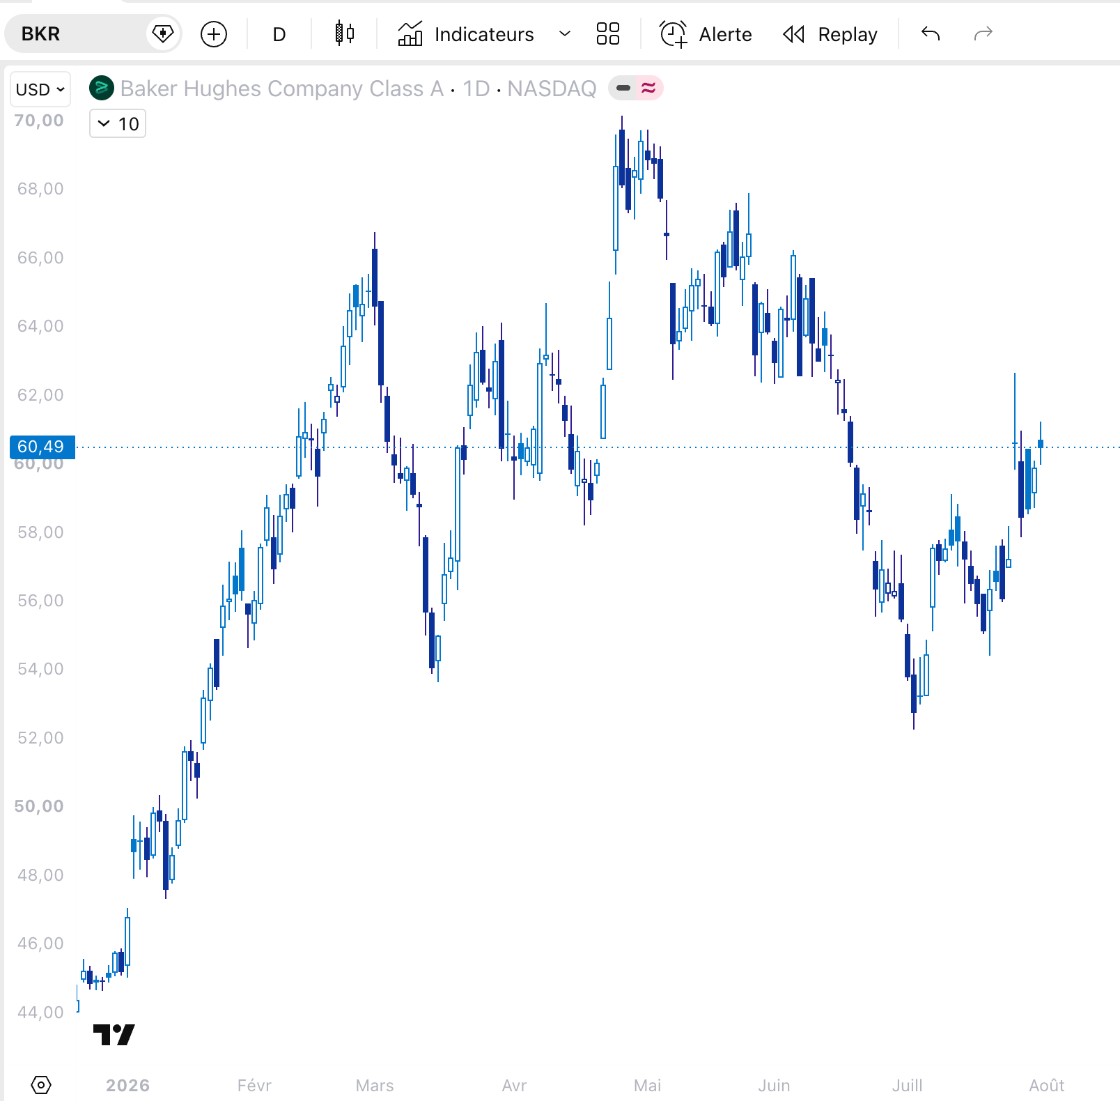Open the candlestick chart type menu

[345, 34]
